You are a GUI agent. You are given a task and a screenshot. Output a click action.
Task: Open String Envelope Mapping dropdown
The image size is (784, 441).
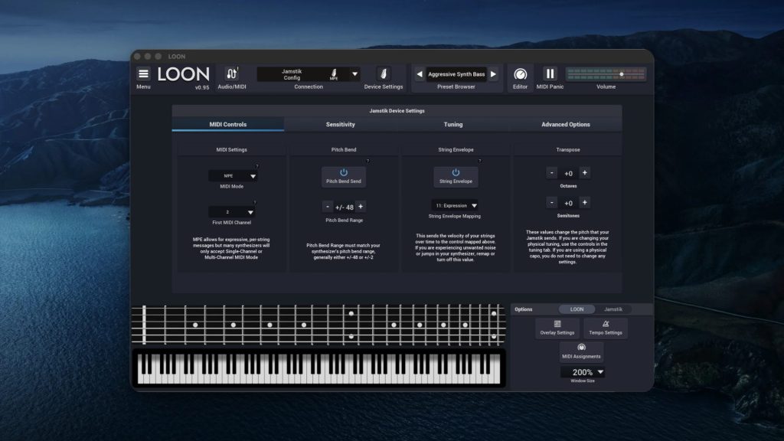(x=455, y=205)
